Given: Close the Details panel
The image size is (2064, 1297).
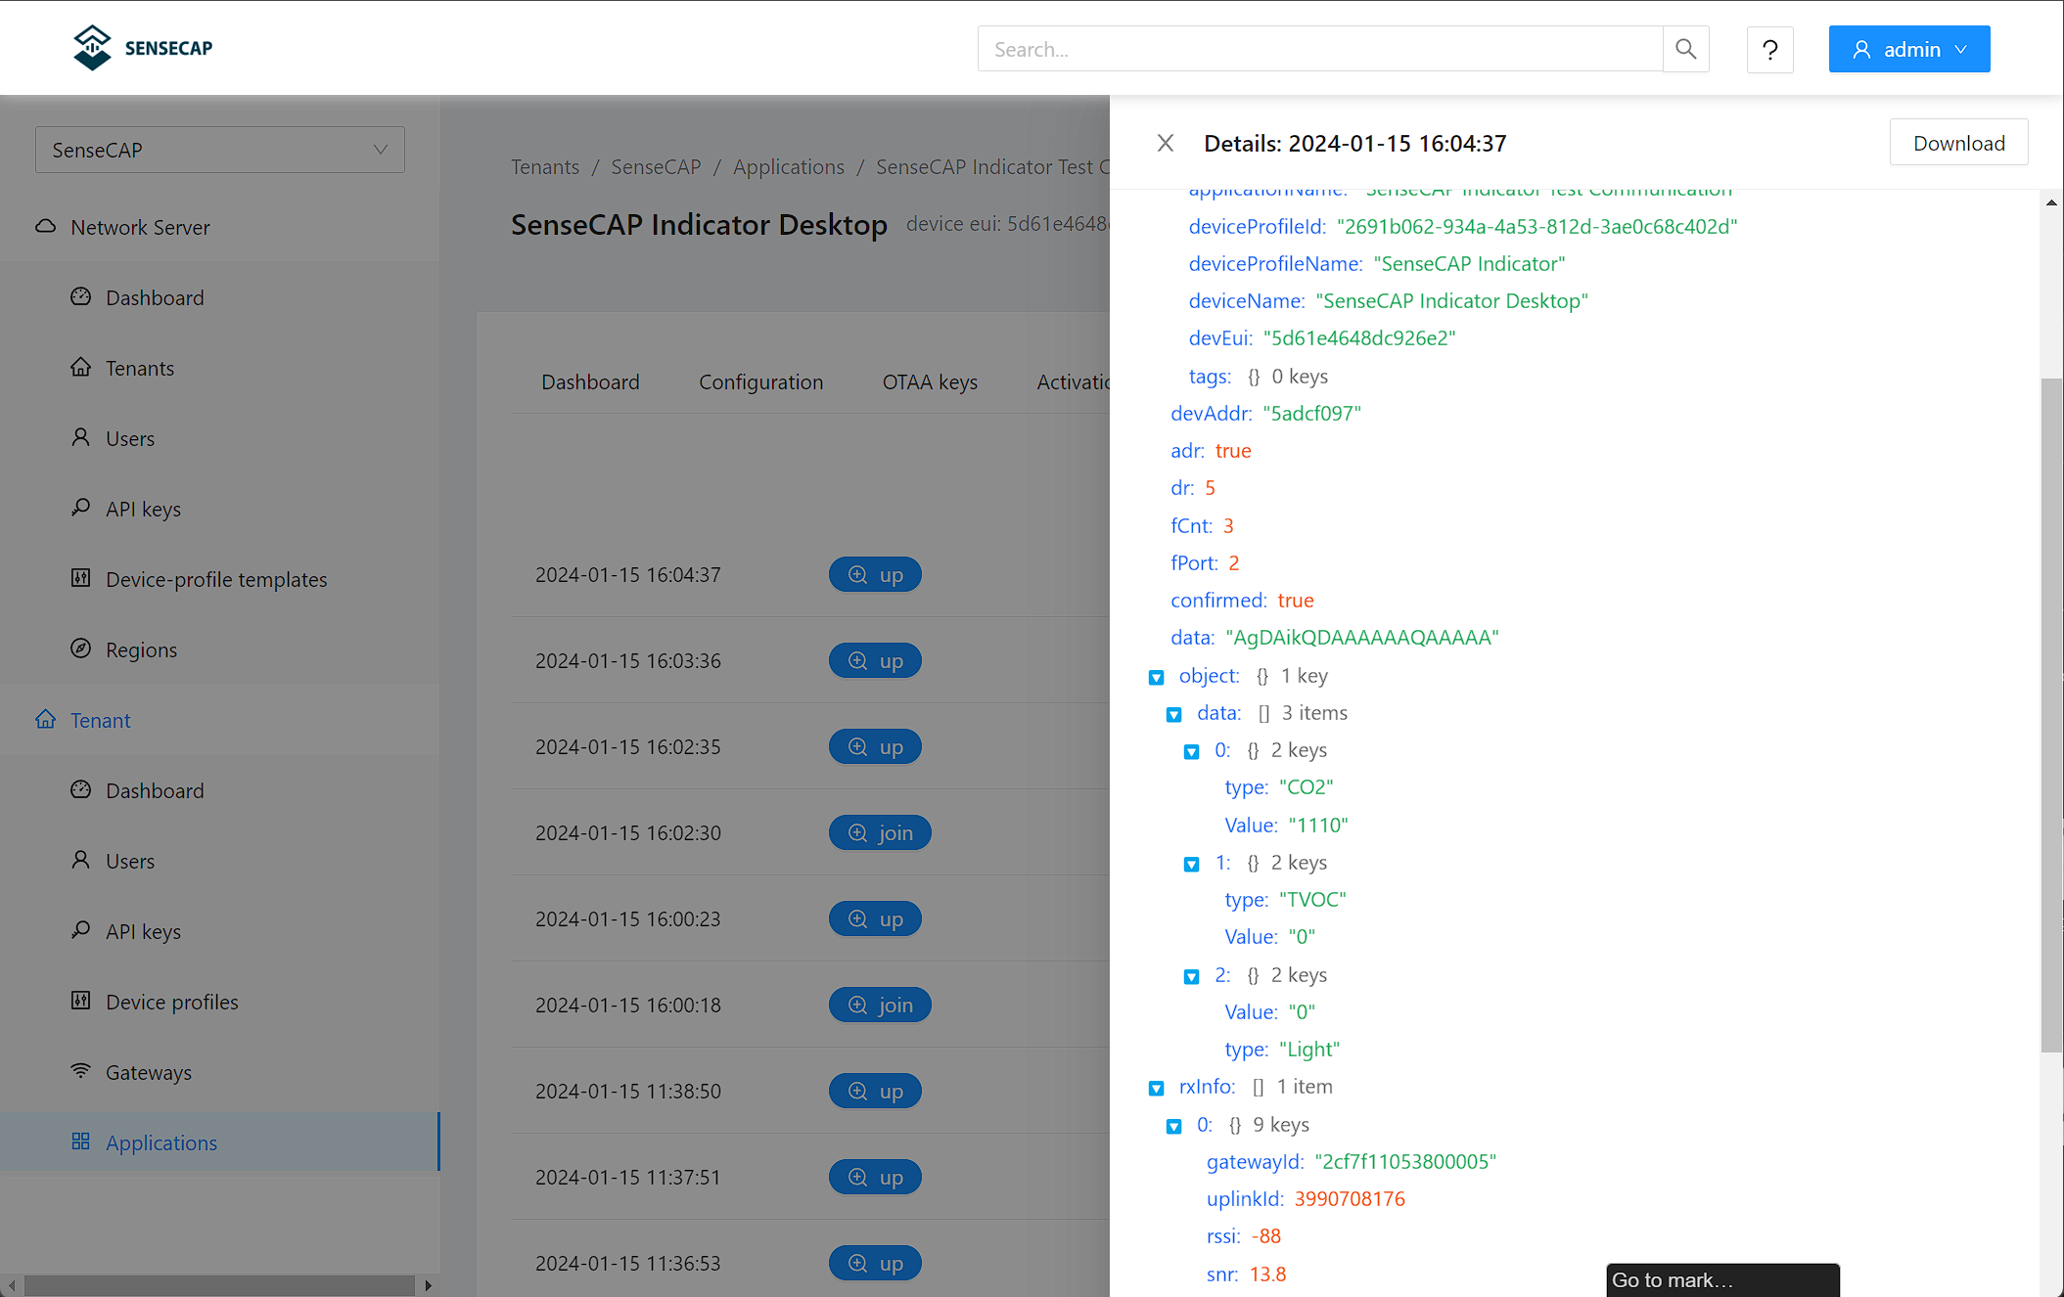Looking at the screenshot, I should tap(1165, 143).
